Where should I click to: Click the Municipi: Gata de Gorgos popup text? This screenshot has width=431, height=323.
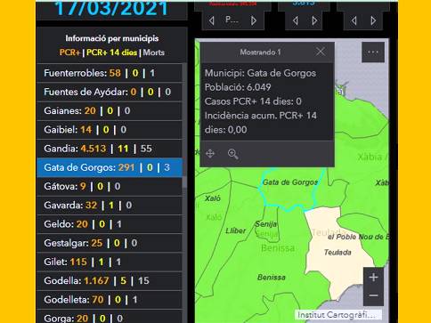[260, 73]
